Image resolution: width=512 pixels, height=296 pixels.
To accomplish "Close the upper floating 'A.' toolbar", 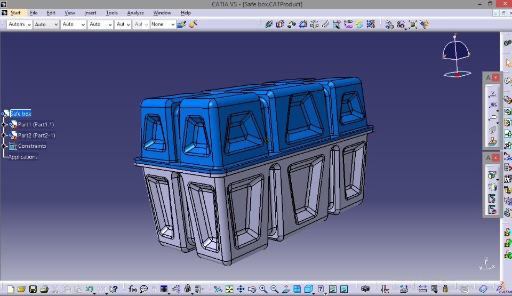I will [495, 77].
